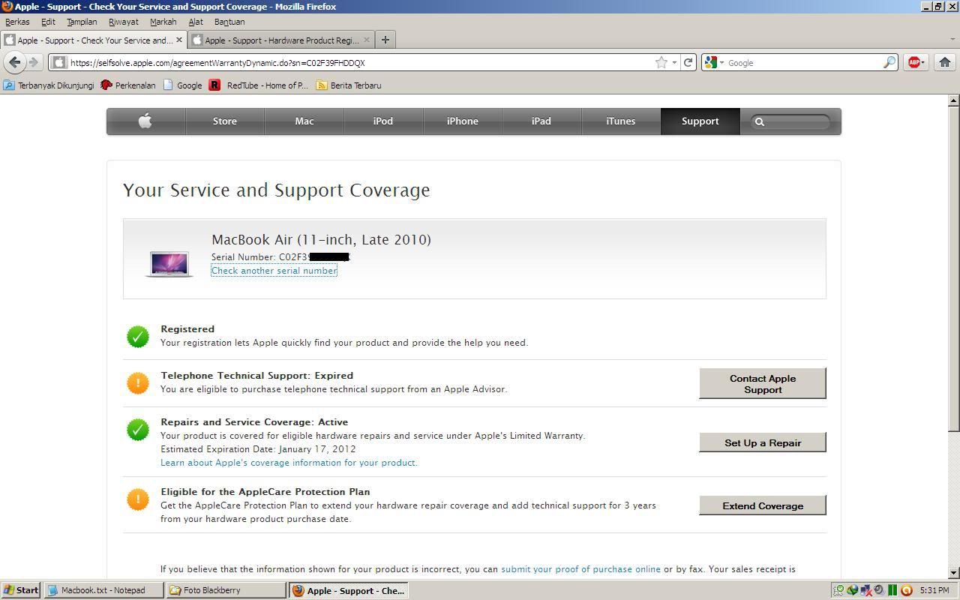
Task: Close the Check Your Service tab
Action: pyautogui.click(x=178, y=40)
